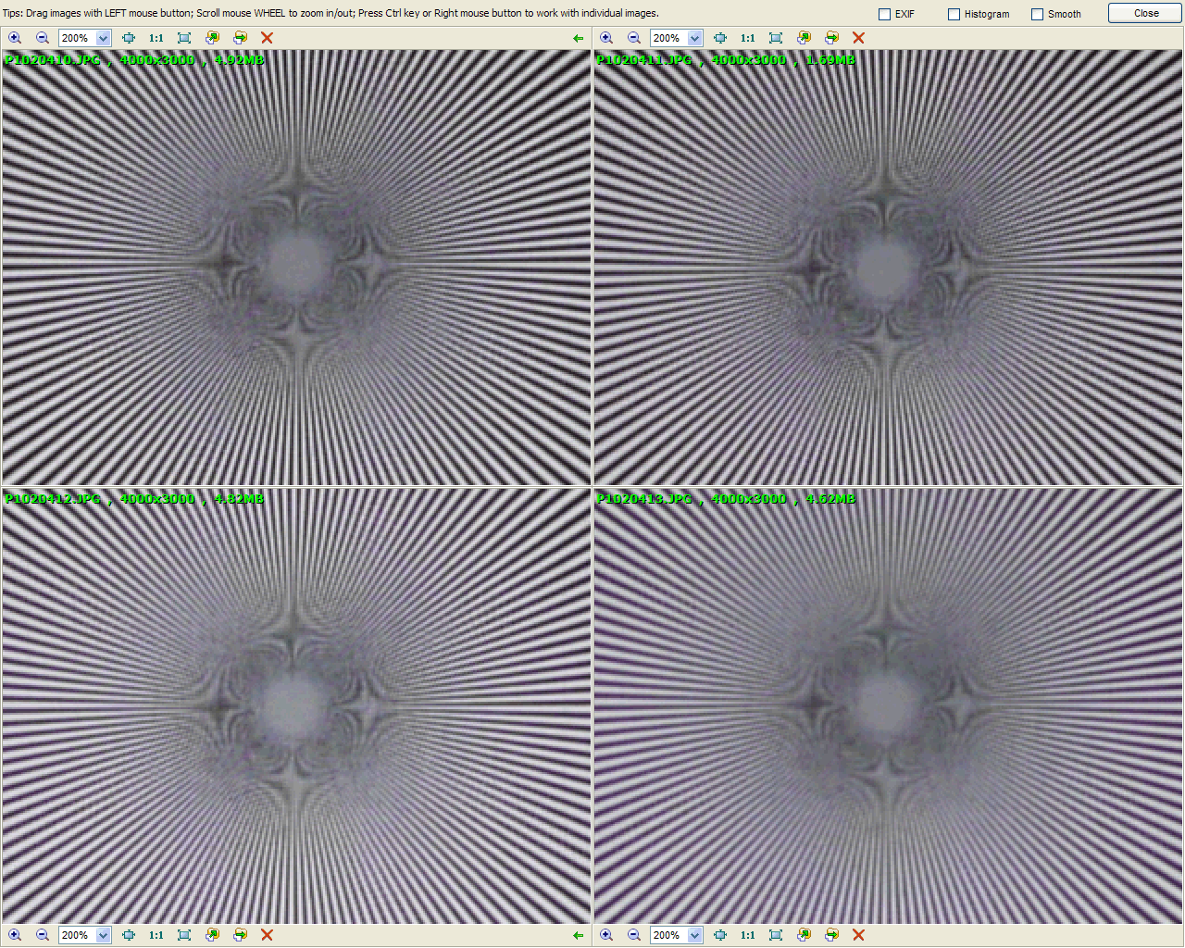Click green arrow in P1020412.JPG toolbar
Screen dimensions: 1185x948
pyautogui.click(x=579, y=935)
